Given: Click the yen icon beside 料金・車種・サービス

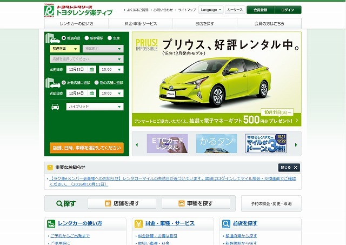Looking at the screenshot, I should click(x=138, y=223).
